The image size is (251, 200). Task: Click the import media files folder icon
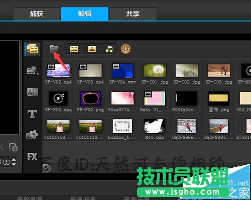click(x=54, y=49)
